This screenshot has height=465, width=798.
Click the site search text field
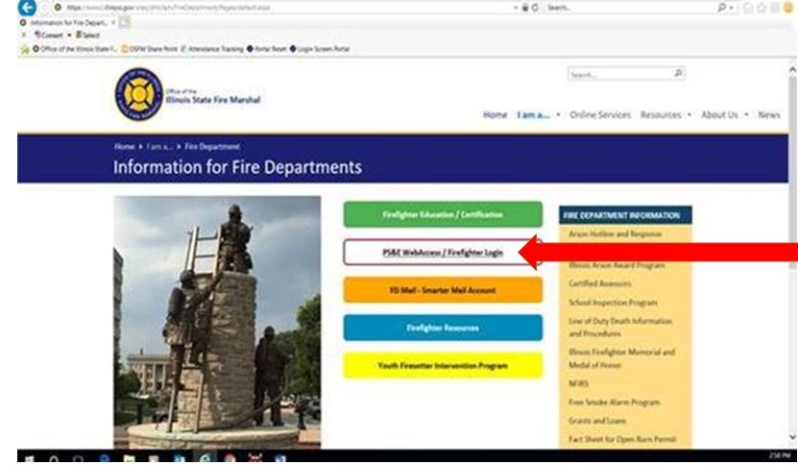tap(617, 73)
